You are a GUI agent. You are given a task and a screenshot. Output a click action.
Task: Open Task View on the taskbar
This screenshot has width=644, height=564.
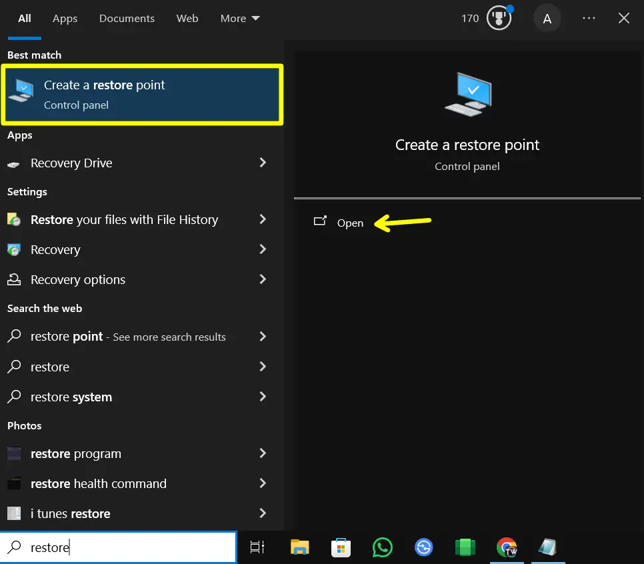pyautogui.click(x=257, y=547)
